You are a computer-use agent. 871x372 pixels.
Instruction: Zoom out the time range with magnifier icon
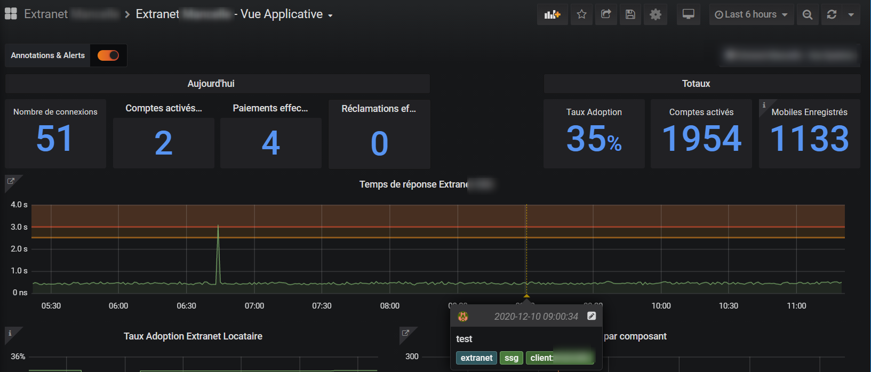(x=808, y=14)
